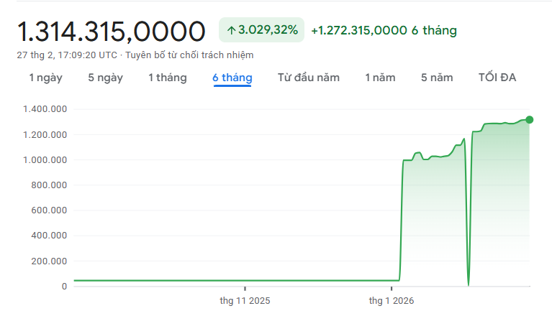Image resolution: width=552 pixels, height=311 pixels.
Task: Select the "5 ngày" range tab
Action: point(105,78)
